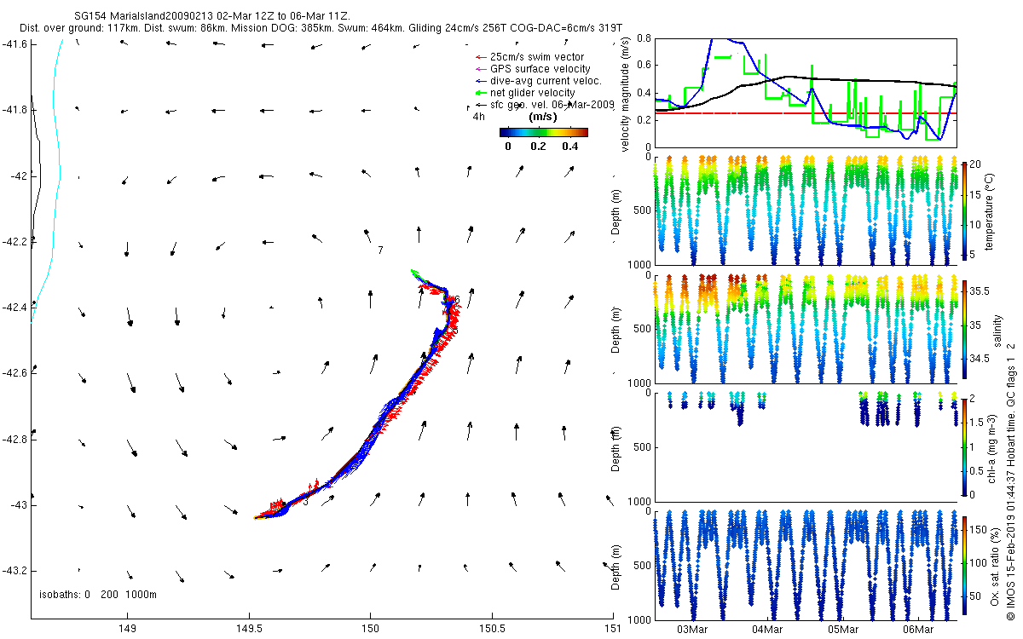Click the 149.5 longitude tick label

pos(249,630)
